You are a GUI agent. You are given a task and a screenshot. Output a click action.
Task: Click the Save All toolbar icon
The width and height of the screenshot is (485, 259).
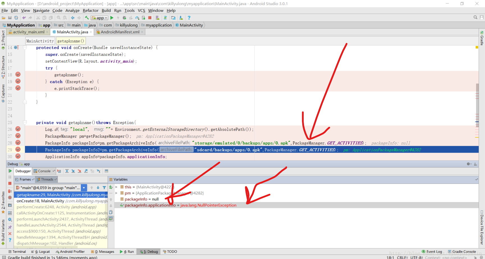(x=10, y=18)
